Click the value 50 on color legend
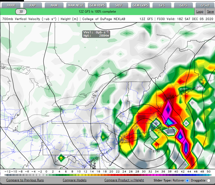Viewport: 215px width, 185px height. tap(209, 172)
